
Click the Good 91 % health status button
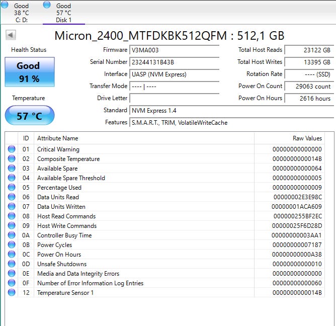30,72
